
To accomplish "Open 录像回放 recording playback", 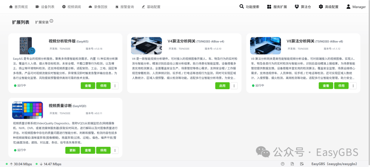I will tap(98, 7).
